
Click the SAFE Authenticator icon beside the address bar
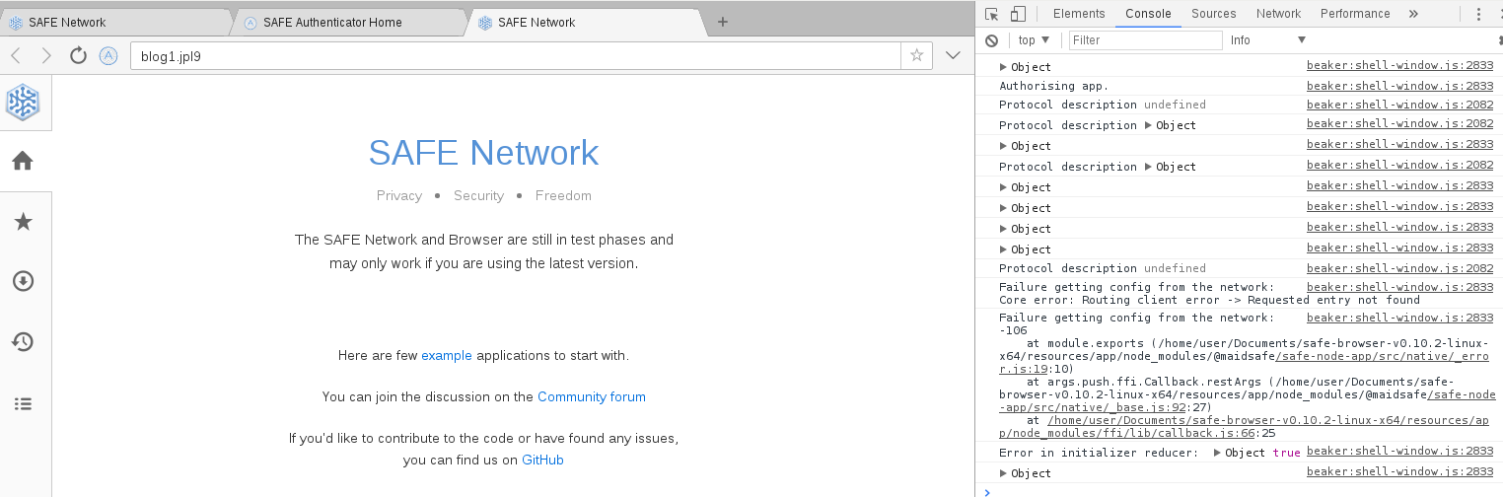coord(108,55)
